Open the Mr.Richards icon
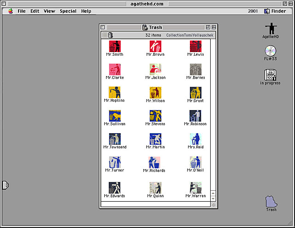 click(154, 163)
